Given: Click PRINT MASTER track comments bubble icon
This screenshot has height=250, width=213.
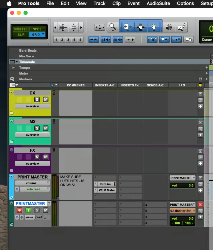Looking at the screenshot, I should 201,184.
